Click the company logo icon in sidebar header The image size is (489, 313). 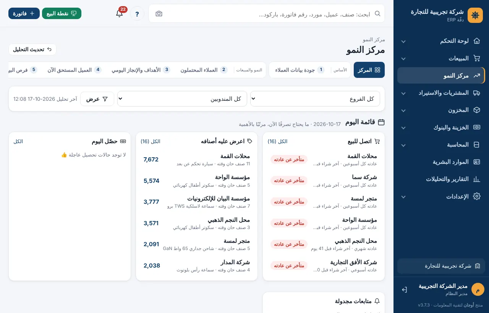(475, 15)
